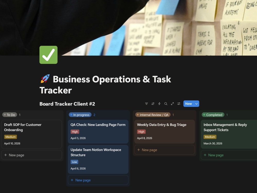
Task: Click the Completed status group label
Action: click(x=213, y=115)
